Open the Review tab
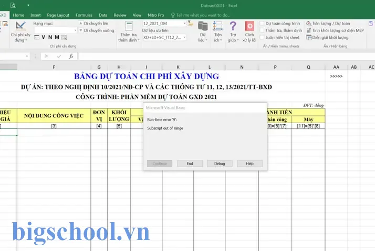 (x=120, y=15)
